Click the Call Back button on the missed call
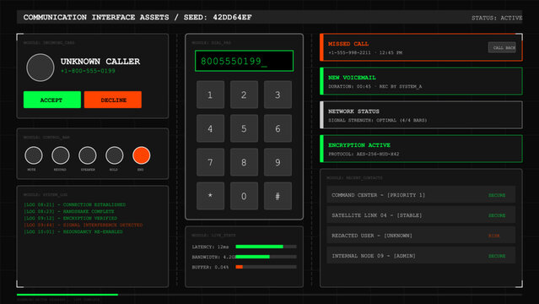This screenshot has height=304, width=539. coord(502,47)
